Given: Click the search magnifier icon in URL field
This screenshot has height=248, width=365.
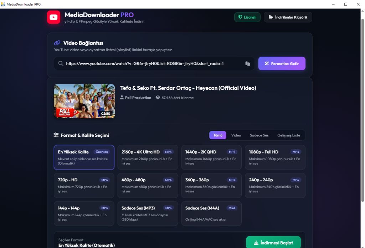Looking at the screenshot, I should tap(61, 63).
